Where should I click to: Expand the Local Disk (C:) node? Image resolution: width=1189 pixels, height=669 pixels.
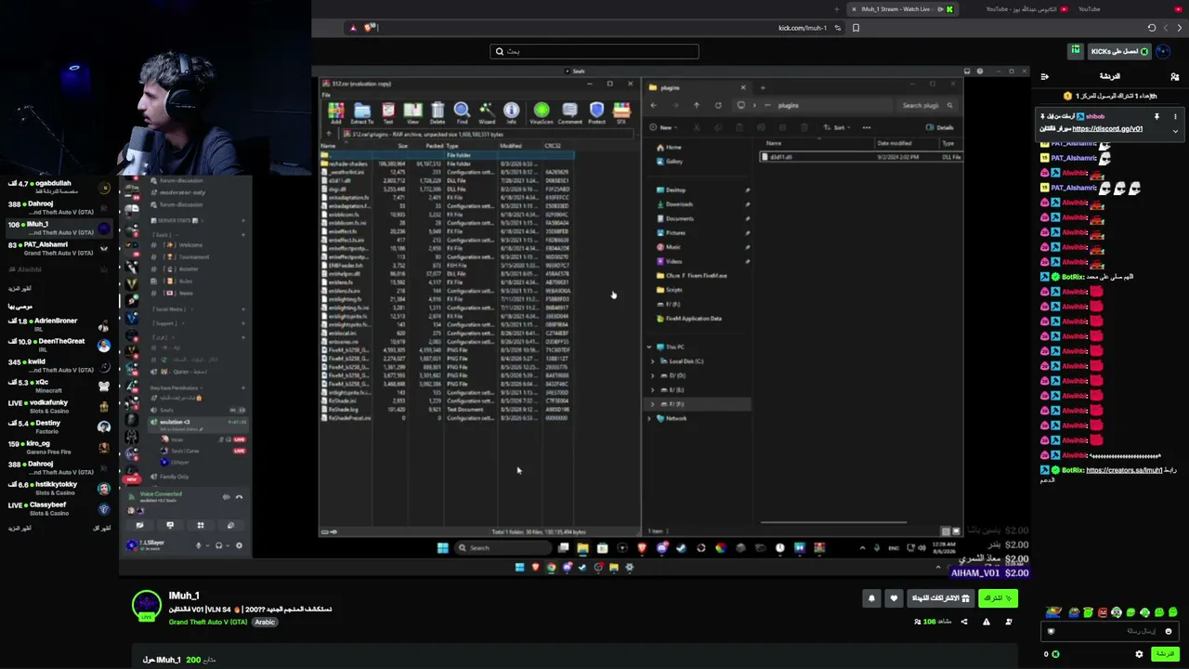653,361
